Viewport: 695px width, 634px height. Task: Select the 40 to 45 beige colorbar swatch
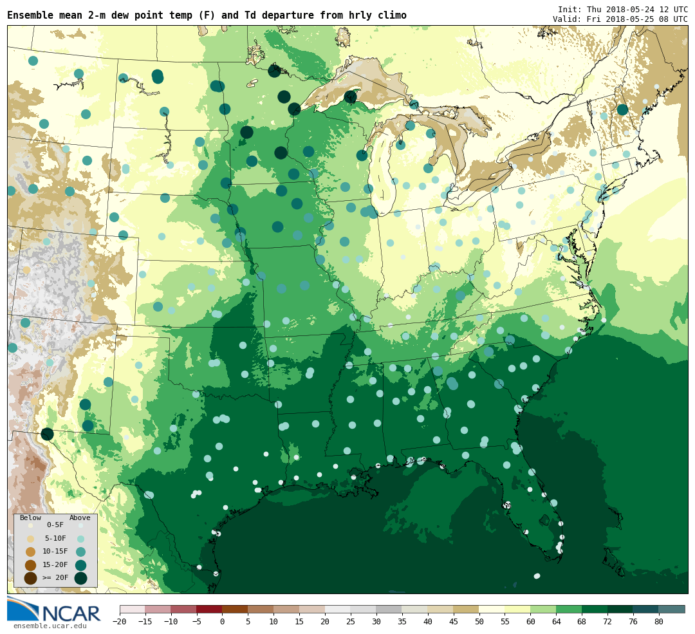441,609
